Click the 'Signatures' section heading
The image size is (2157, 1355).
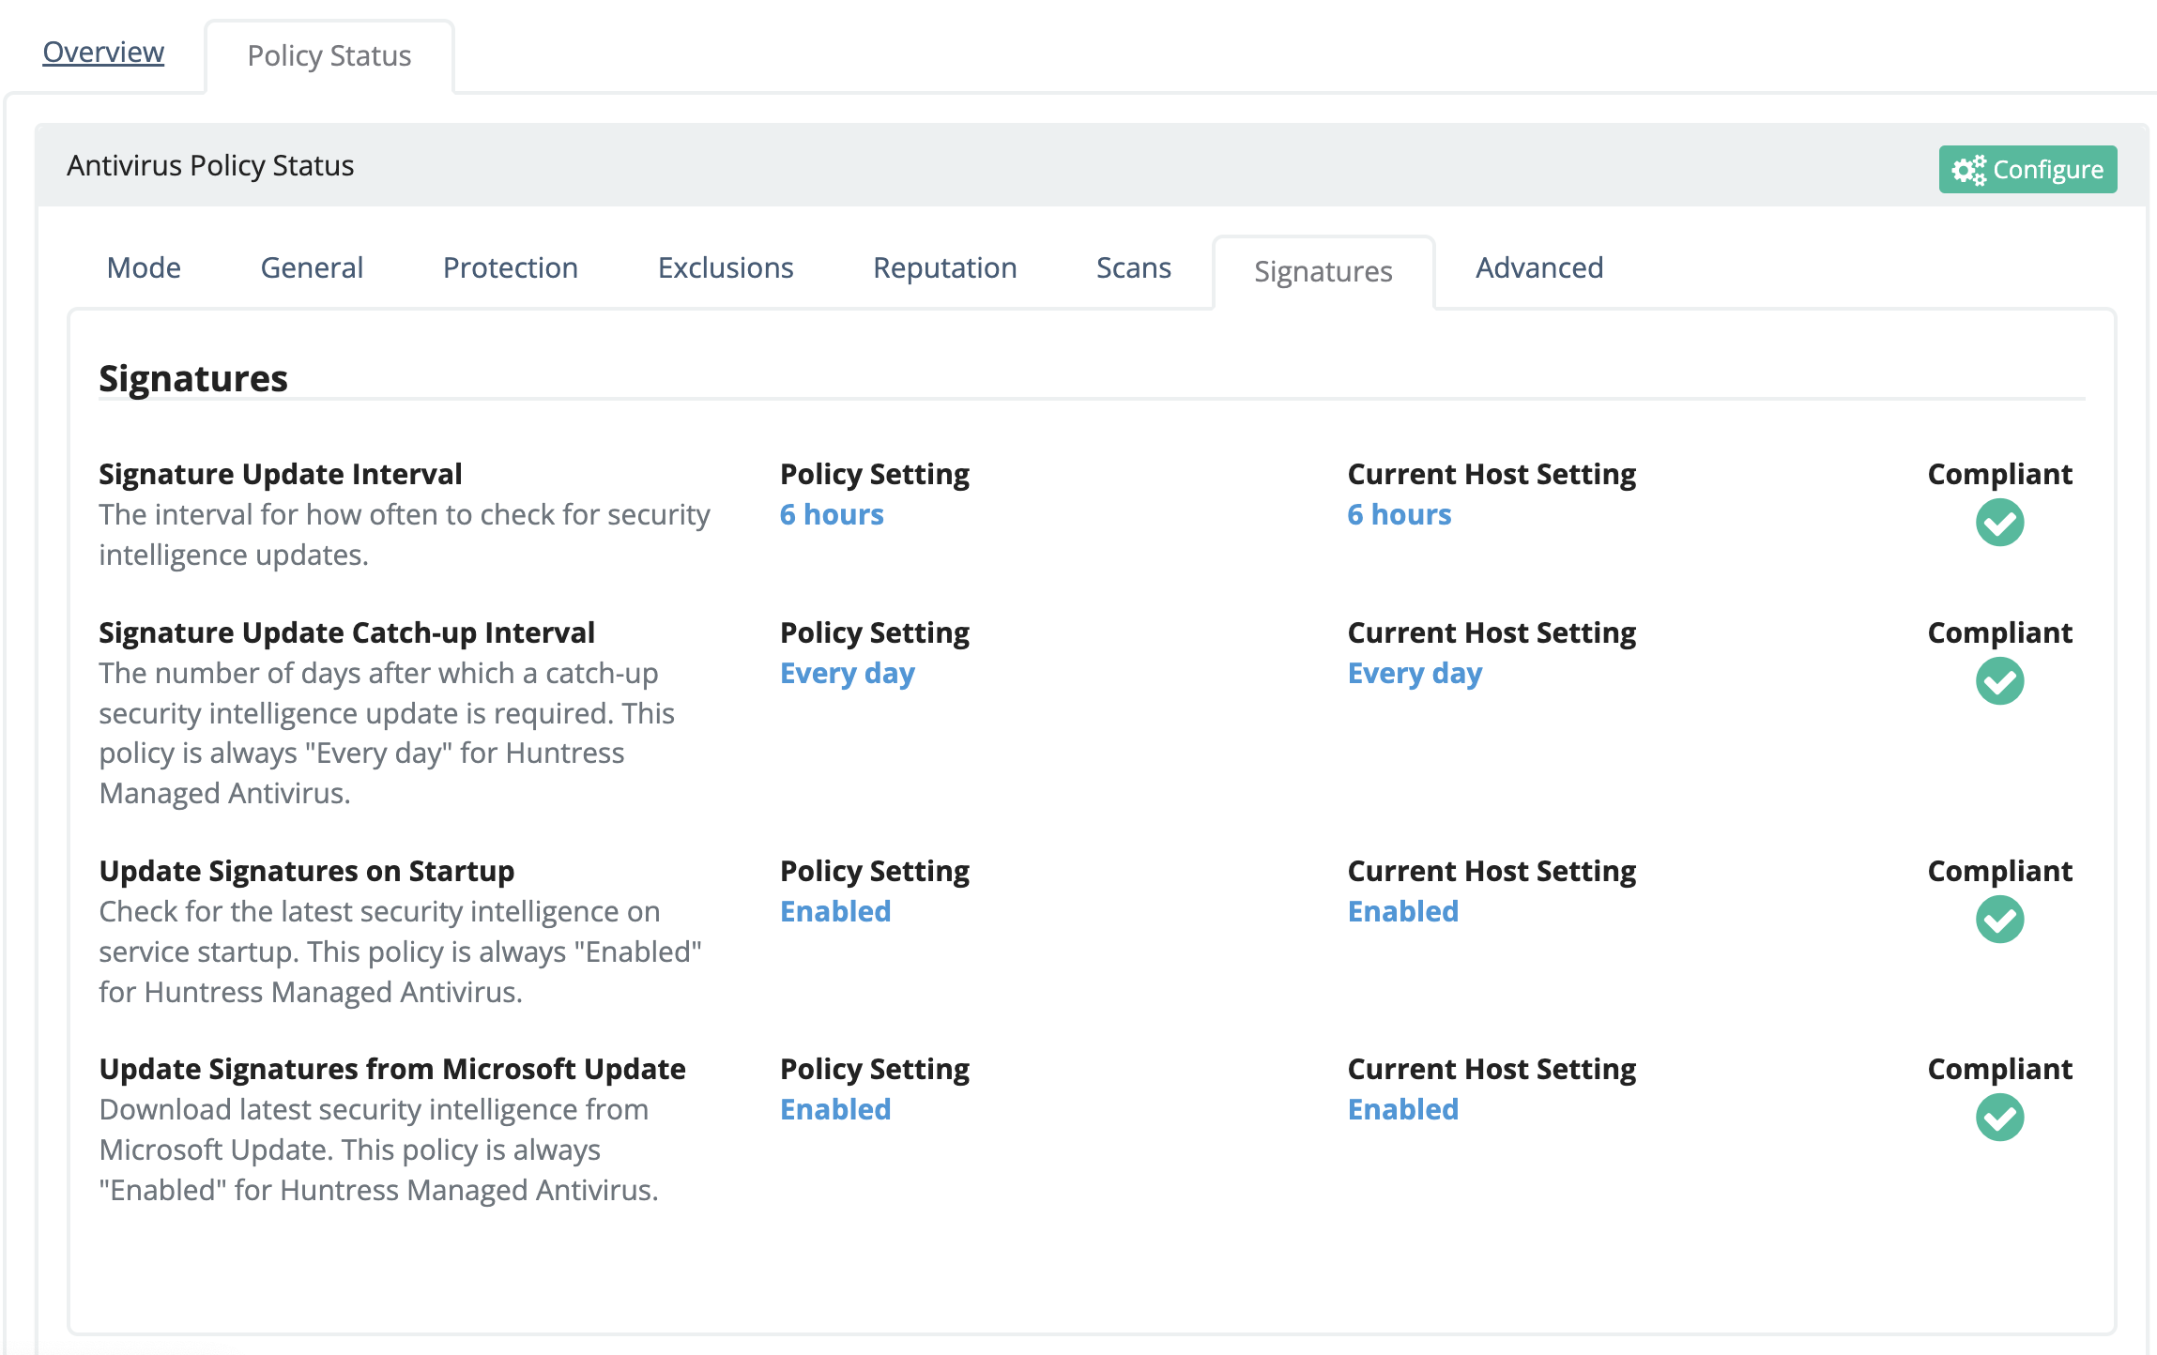(x=193, y=379)
